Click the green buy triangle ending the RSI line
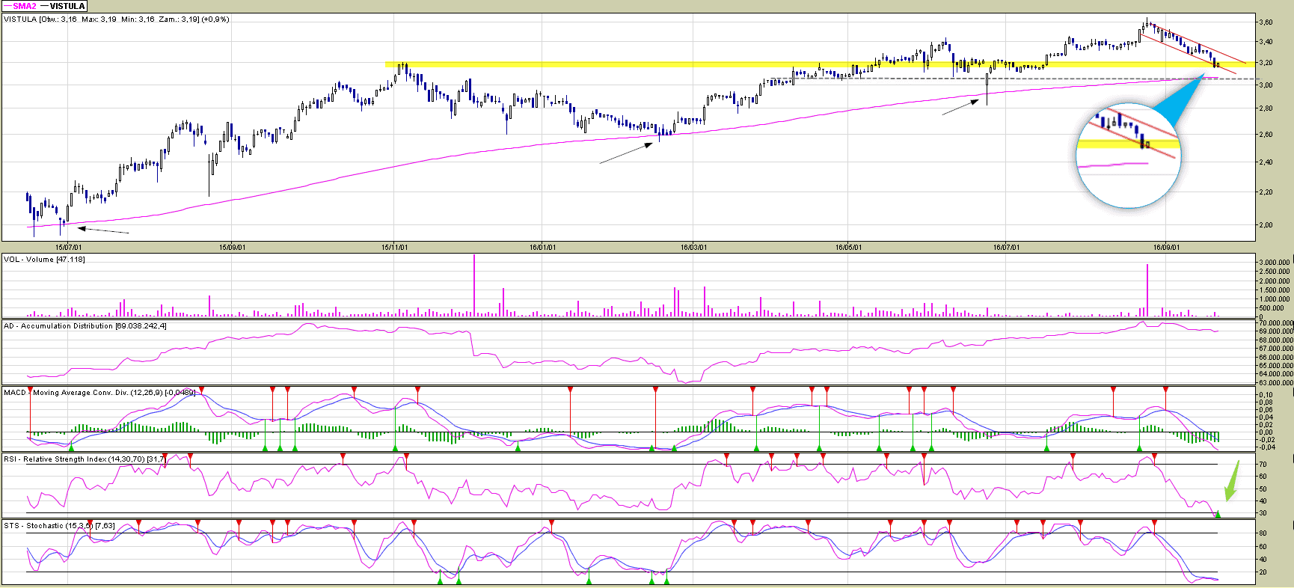Viewport: 1294px width, 588px height. point(1218,514)
